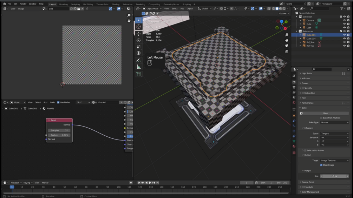
Task: Activate the Rotate tool
Action: pos(139,40)
